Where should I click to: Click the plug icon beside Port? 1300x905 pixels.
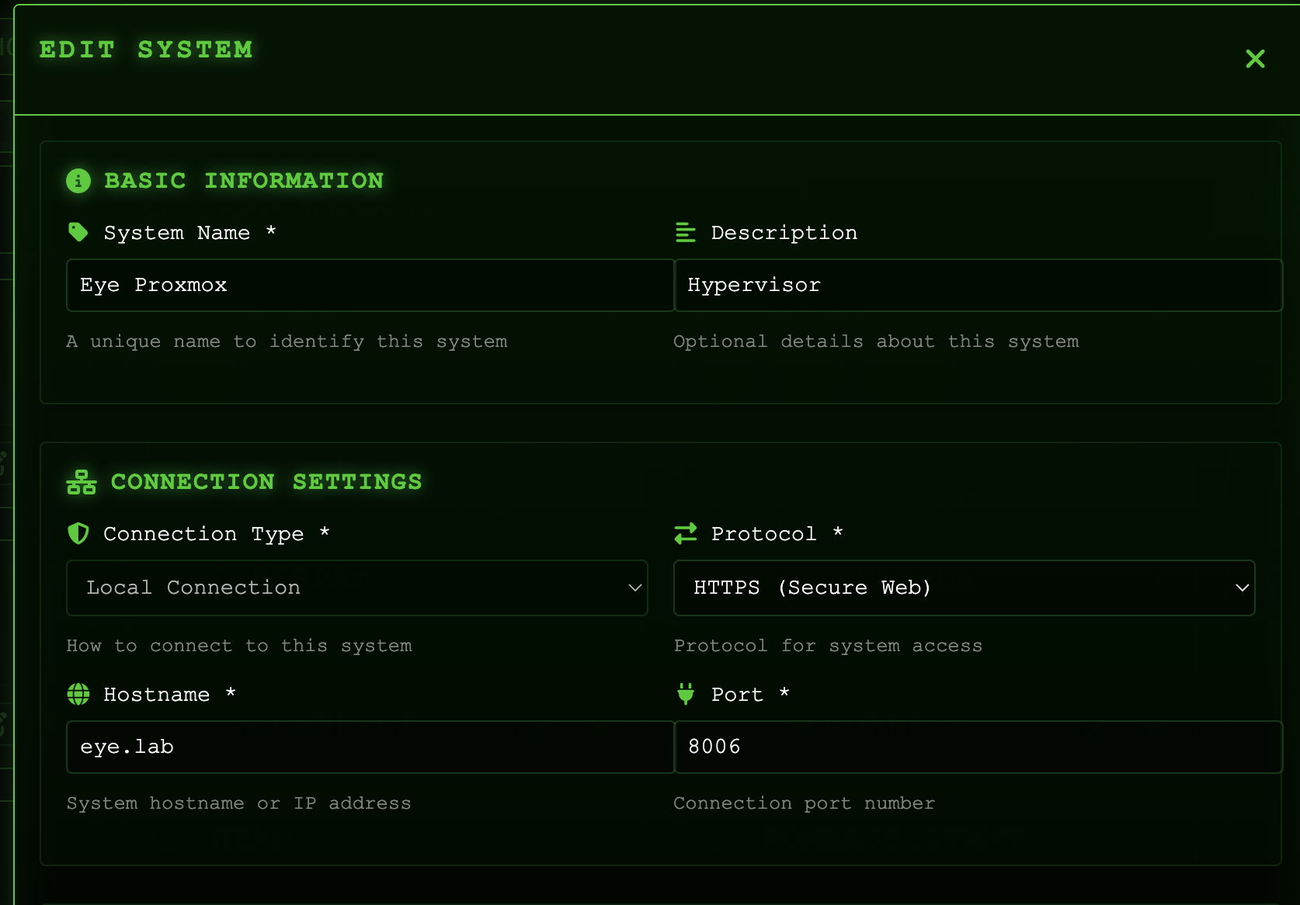[685, 693]
